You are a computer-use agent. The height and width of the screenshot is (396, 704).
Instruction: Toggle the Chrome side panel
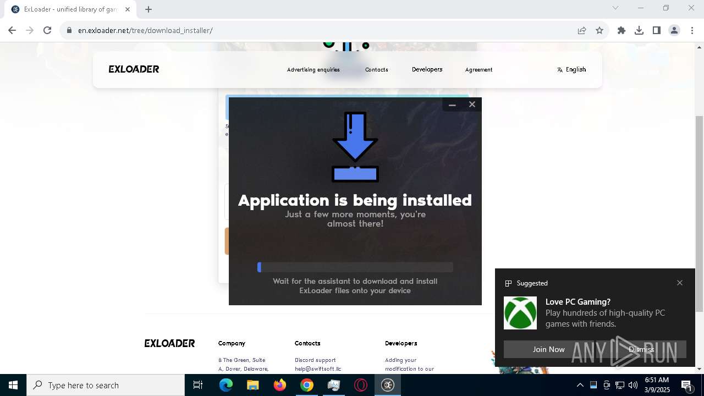pyautogui.click(x=657, y=30)
